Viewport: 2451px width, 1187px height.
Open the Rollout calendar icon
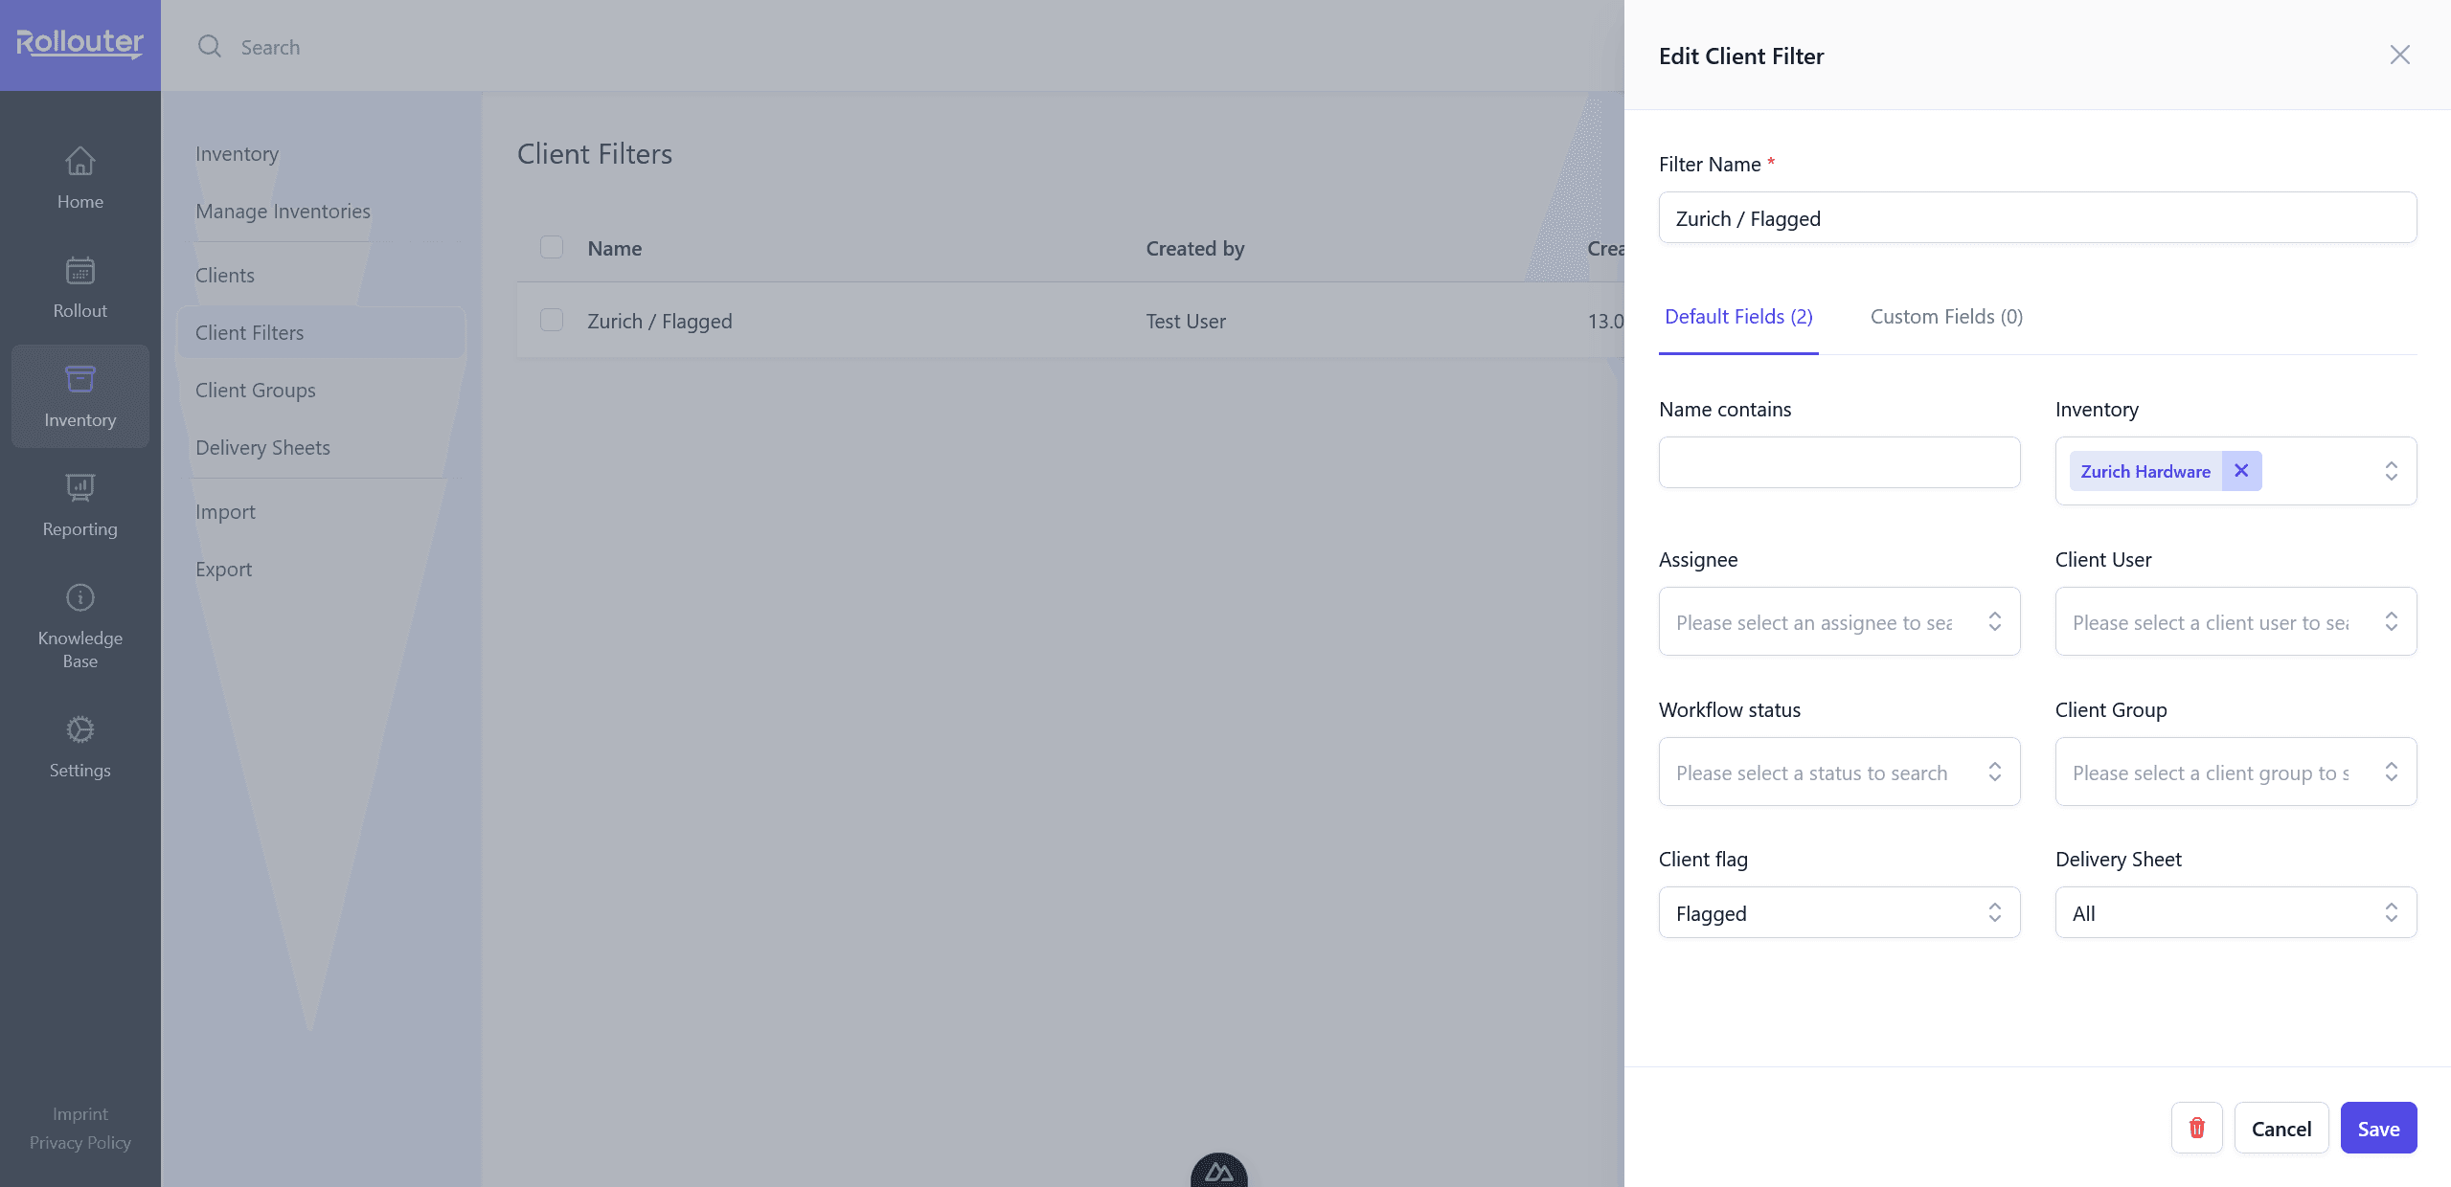[x=80, y=270]
